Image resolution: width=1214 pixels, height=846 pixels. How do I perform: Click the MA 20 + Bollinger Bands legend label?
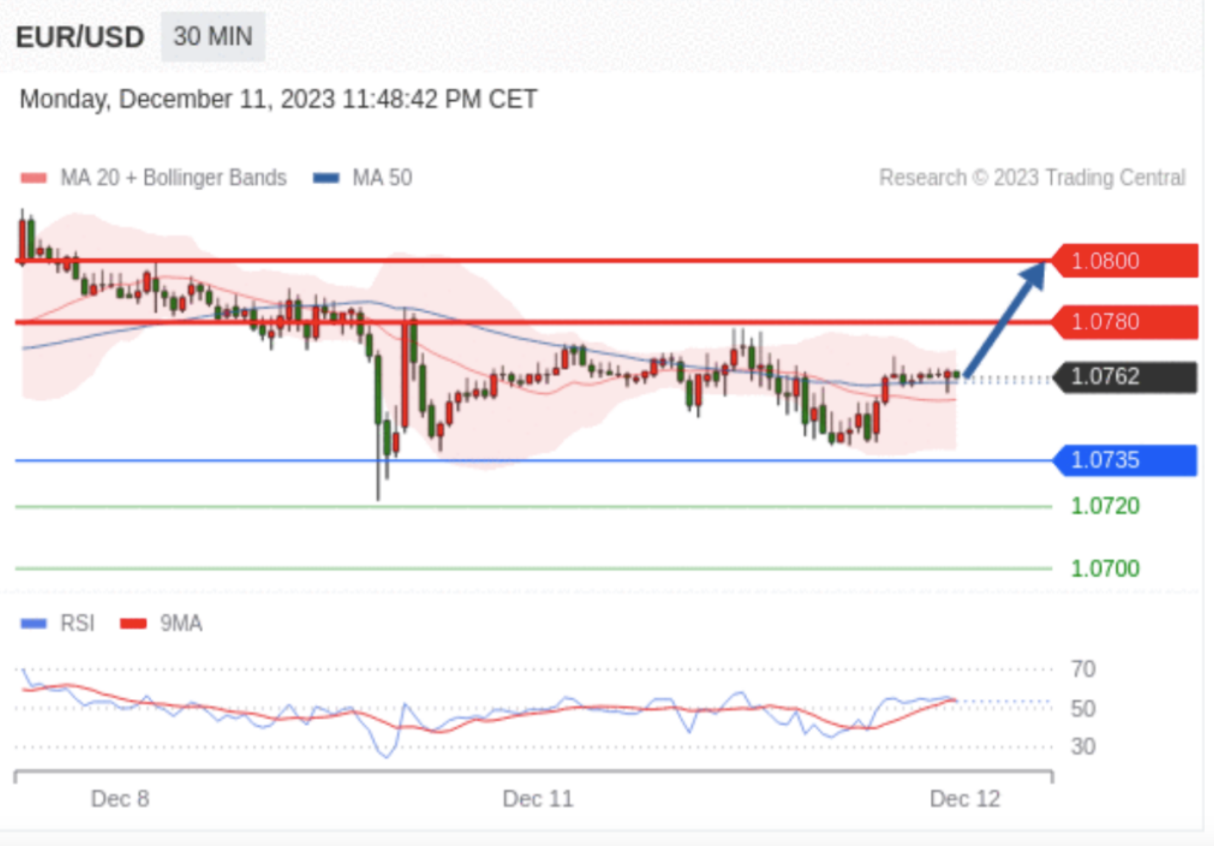coord(174,178)
